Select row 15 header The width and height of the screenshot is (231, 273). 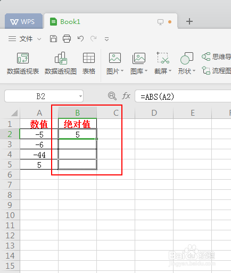click(10, 266)
